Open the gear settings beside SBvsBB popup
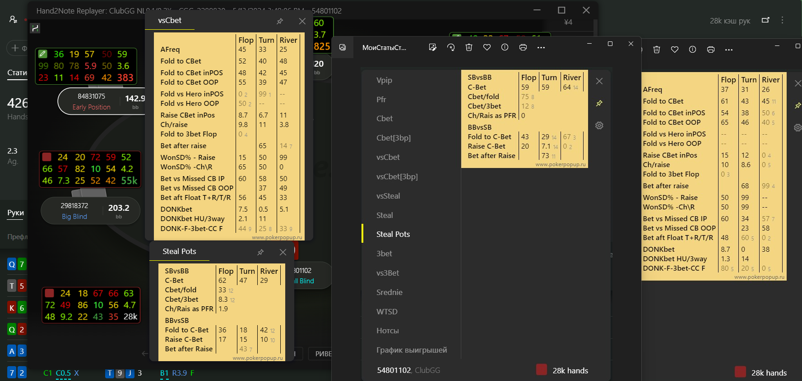Screen dimensions: 802x381 [x=599, y=126]
